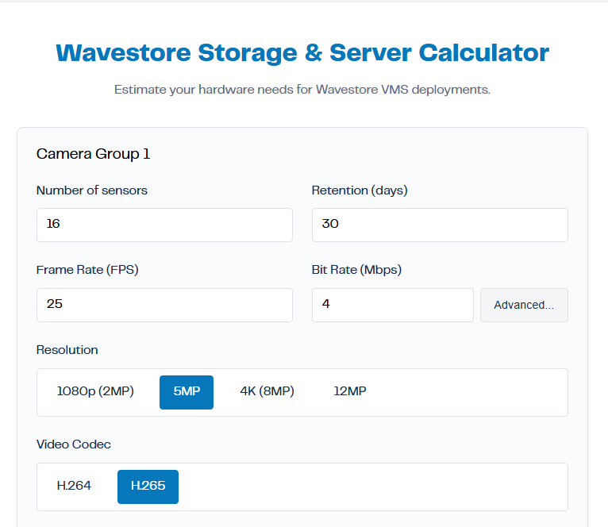Click the Resolution label

tap(67, 350)
